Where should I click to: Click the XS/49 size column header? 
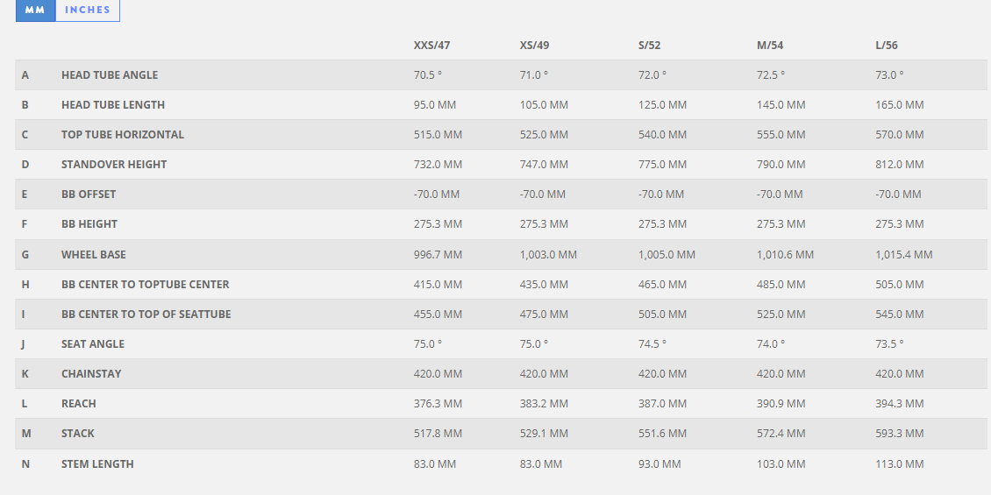(534, 46)
